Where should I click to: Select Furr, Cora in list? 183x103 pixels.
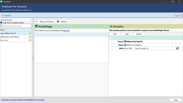[13, 40]
